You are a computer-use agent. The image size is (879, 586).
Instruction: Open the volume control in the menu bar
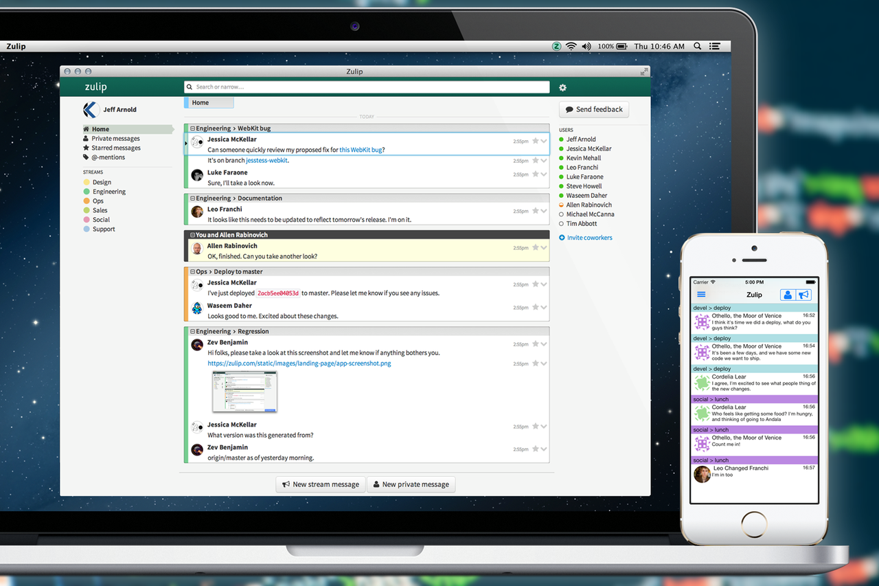pos(586,46)
